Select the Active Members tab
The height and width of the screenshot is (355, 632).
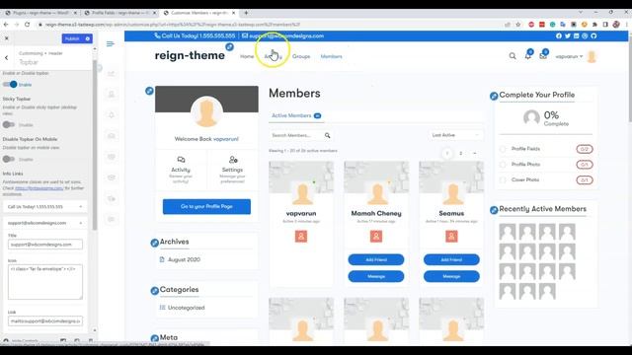pos(296,115)
